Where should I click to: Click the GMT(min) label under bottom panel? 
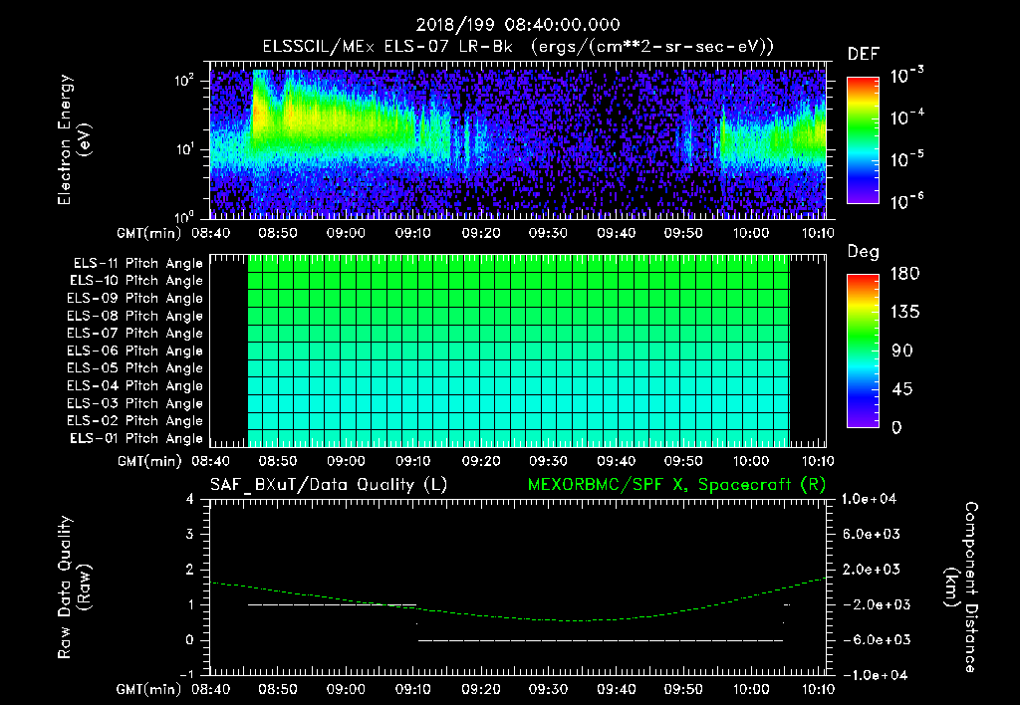pos(149,689)
